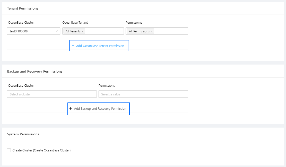Click the Tenant Permissions section heading
The height and width of the screenshot is (167, 286).
23,8
